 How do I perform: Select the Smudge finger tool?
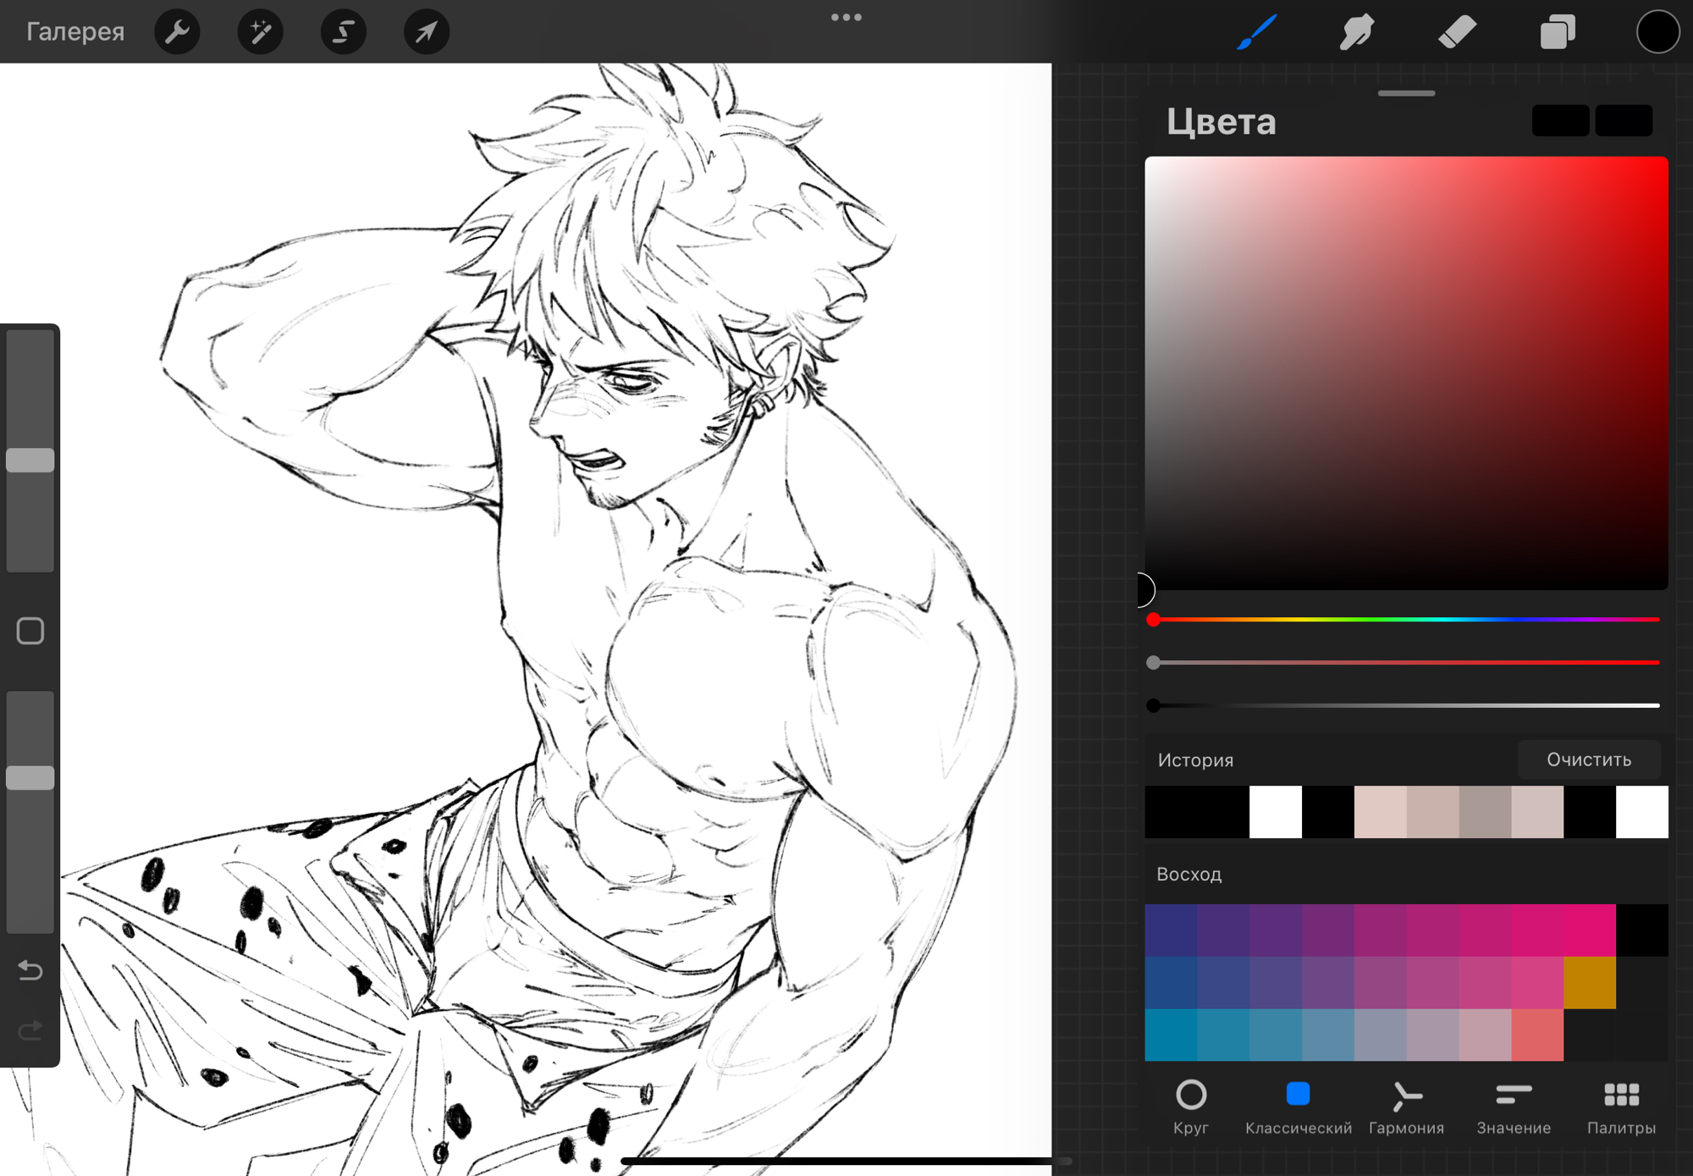point(1356,32)
